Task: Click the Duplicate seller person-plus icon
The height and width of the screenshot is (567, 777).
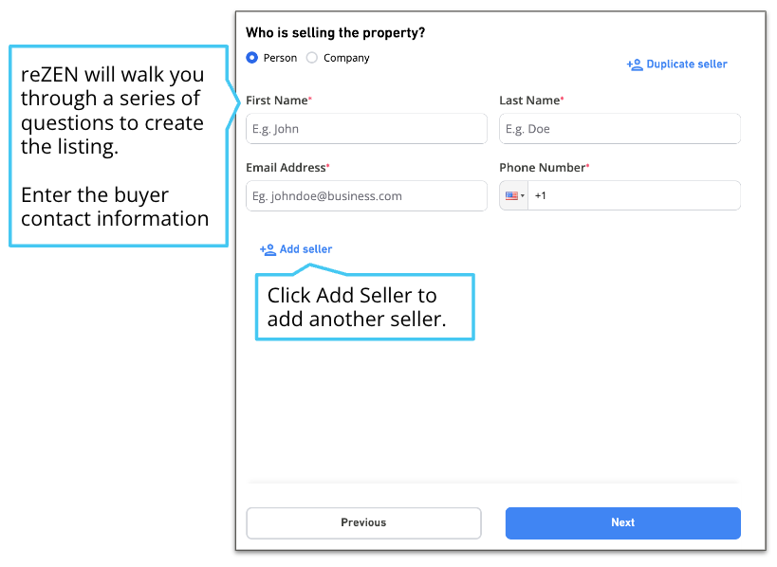Action: tap(635, 64)
